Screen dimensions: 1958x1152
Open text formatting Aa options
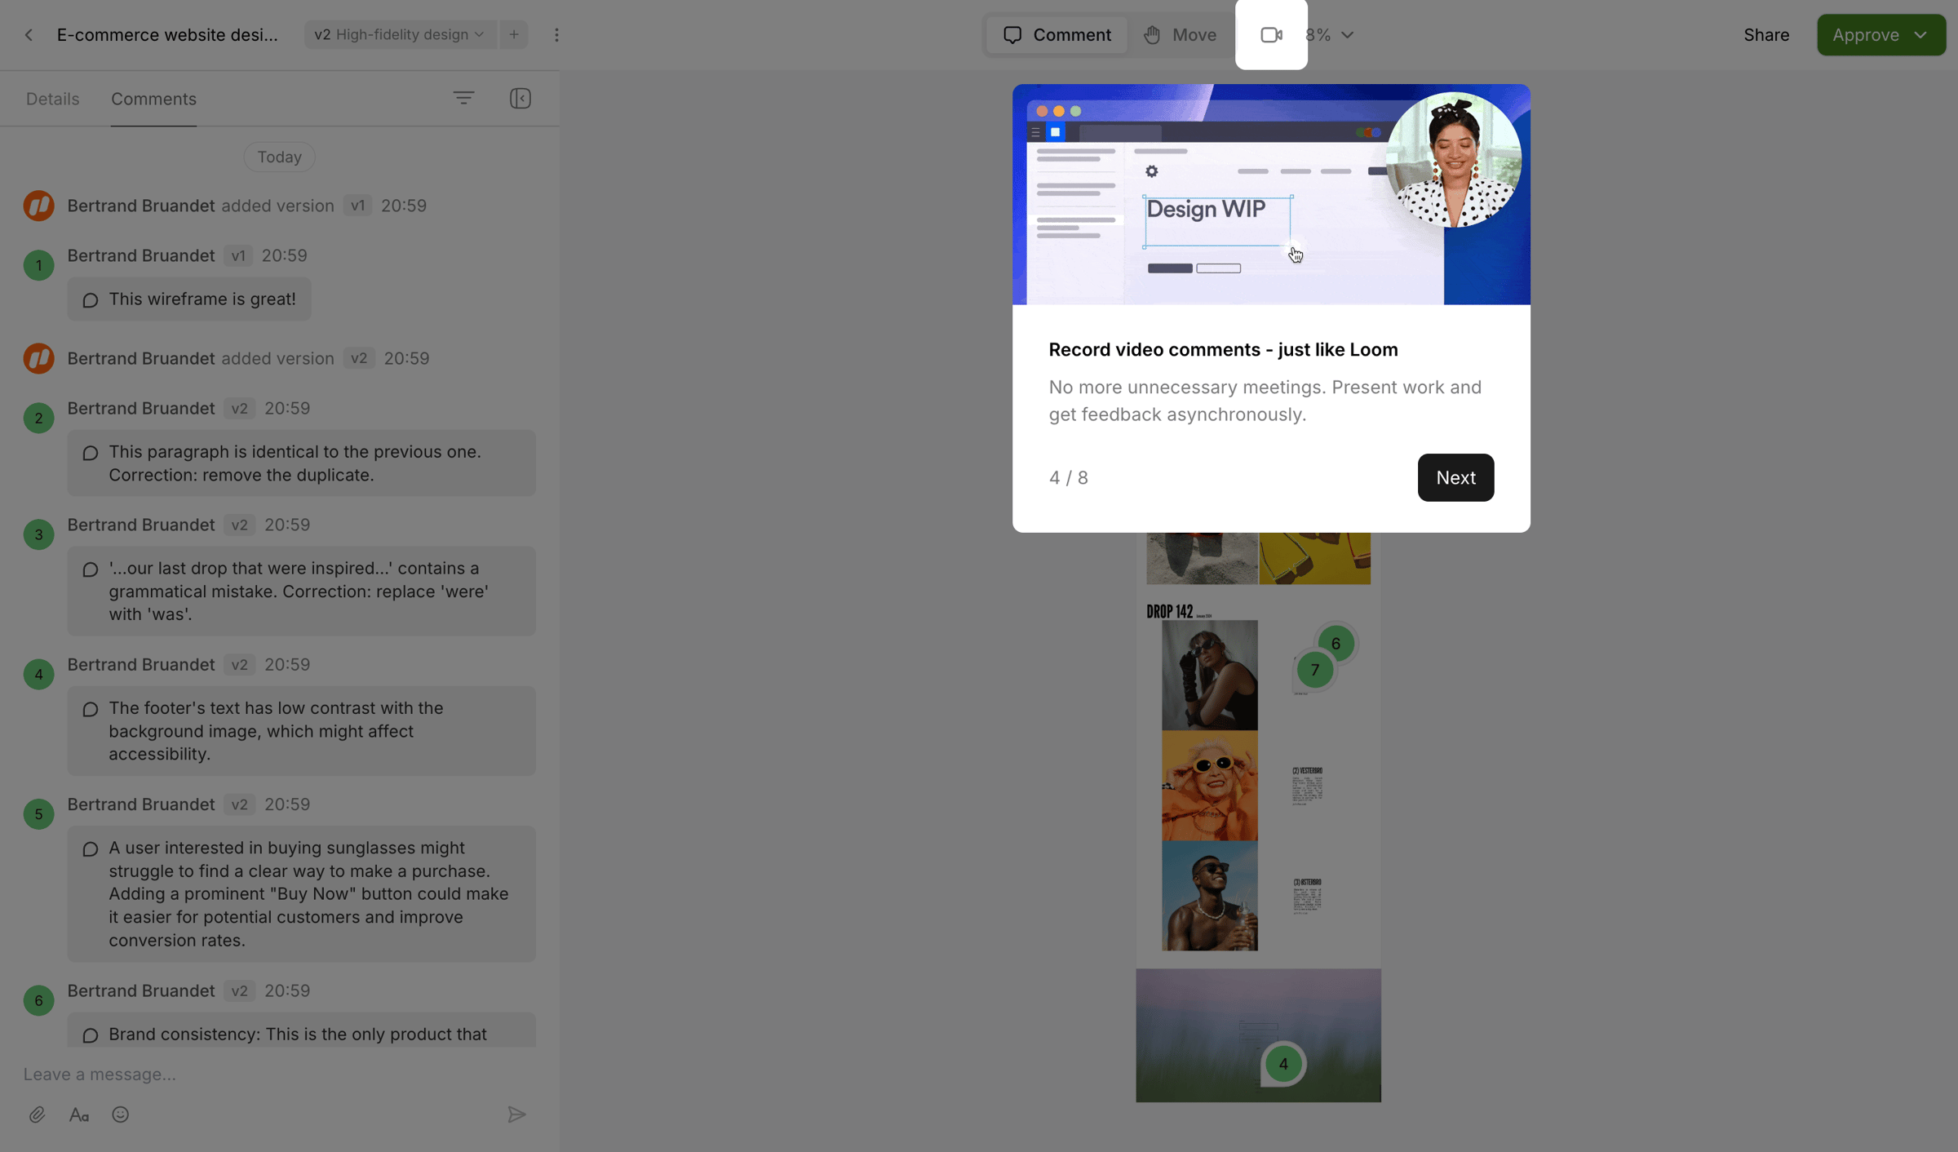pyautogui.click(x=79, y=1114)
